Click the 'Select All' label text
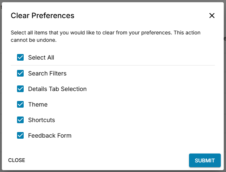Screen dimensions: 226x172 point(41,58)
